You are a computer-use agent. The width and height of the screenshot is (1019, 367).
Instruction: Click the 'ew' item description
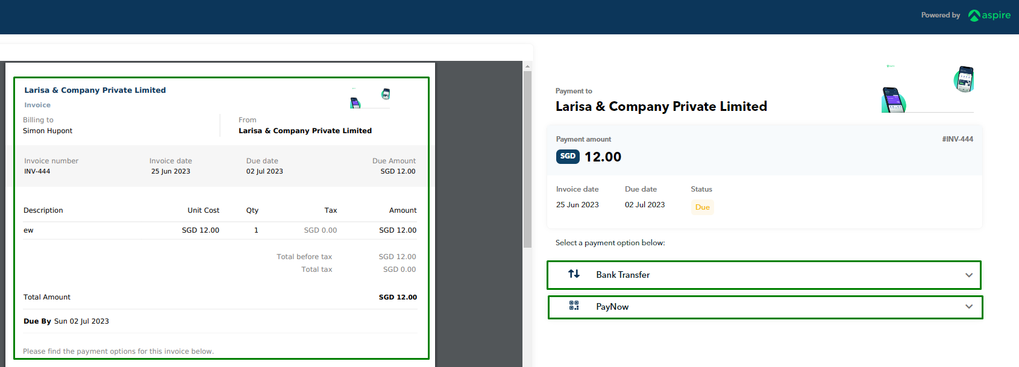point(28,230)
